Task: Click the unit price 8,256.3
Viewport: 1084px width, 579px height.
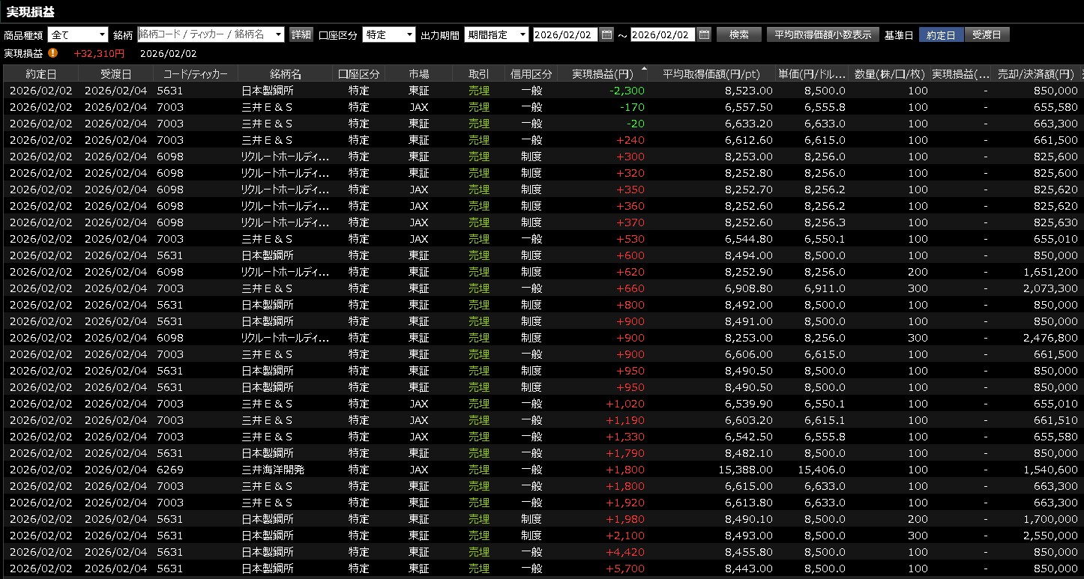Action: 825,222
